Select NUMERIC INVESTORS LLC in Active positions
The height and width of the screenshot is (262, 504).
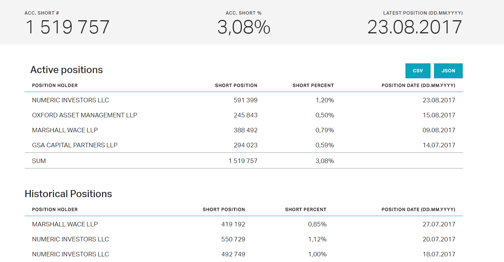tap(70, 100)
